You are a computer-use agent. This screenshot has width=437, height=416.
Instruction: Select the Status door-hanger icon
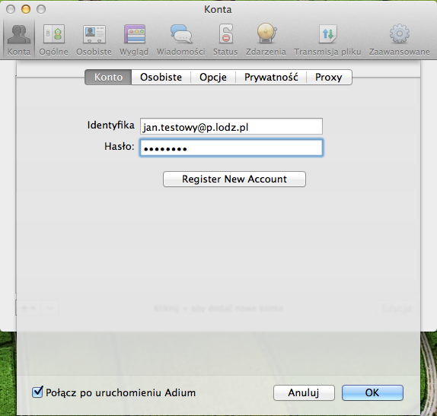pos(225,40)
